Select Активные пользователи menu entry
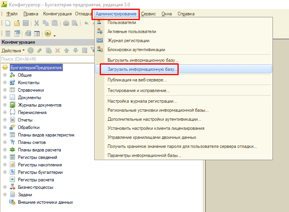Screen dimensions: 289x212 click(x=184, y=31)
